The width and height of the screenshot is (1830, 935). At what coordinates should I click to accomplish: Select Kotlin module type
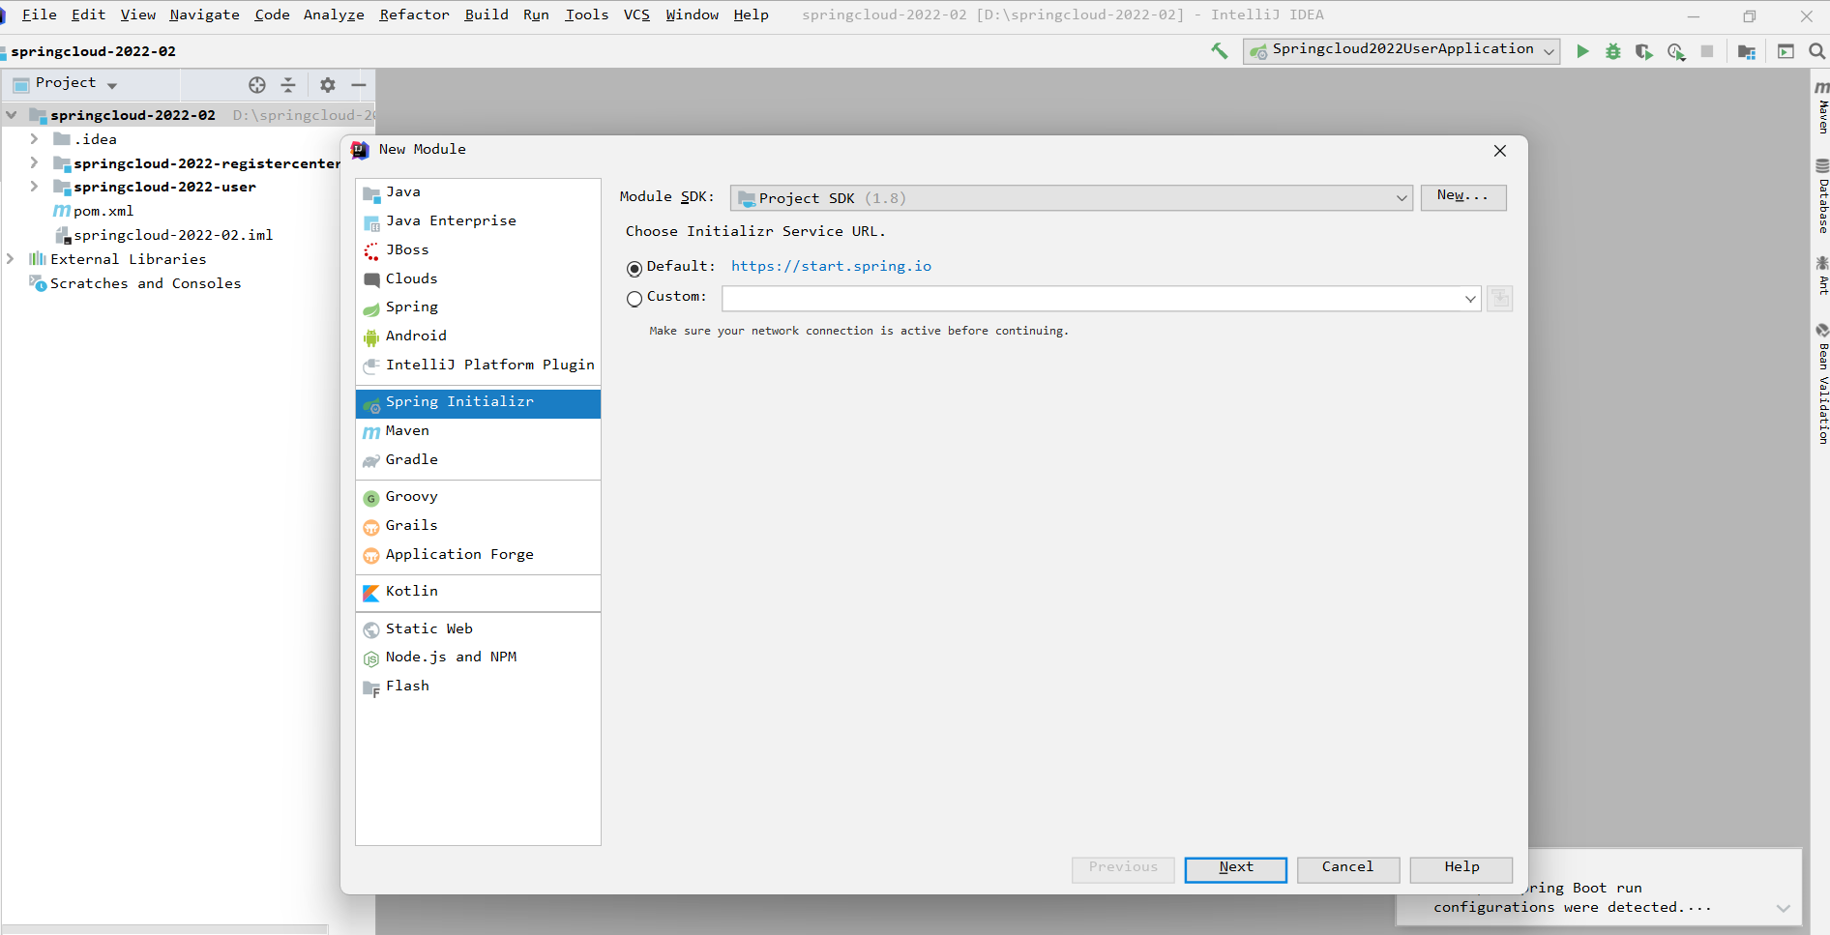tap(478, 592)
